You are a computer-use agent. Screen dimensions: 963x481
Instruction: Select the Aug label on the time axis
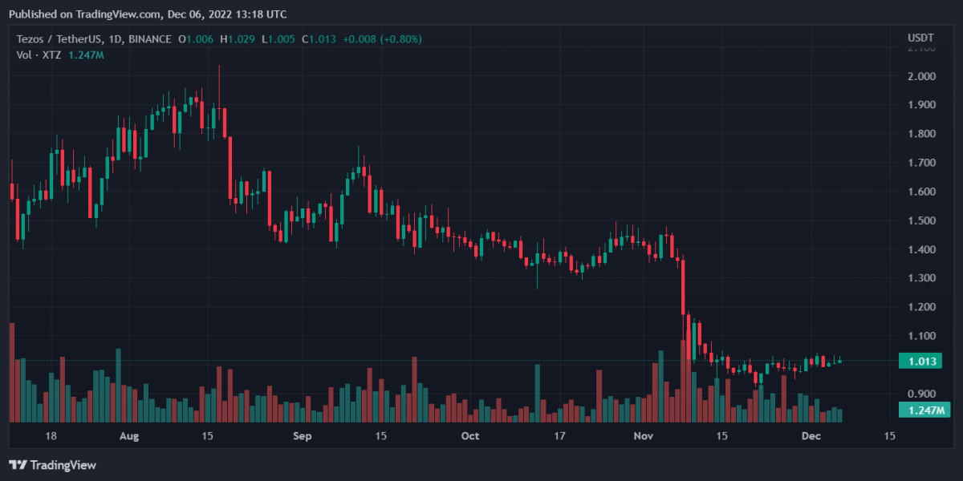[129, 436]
